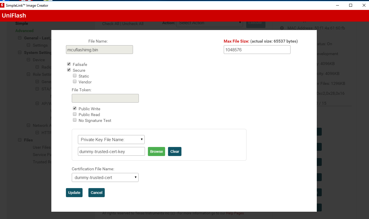Collapse the HTTP tree node
The image size is (369, 219).
[x=37, y=133]
